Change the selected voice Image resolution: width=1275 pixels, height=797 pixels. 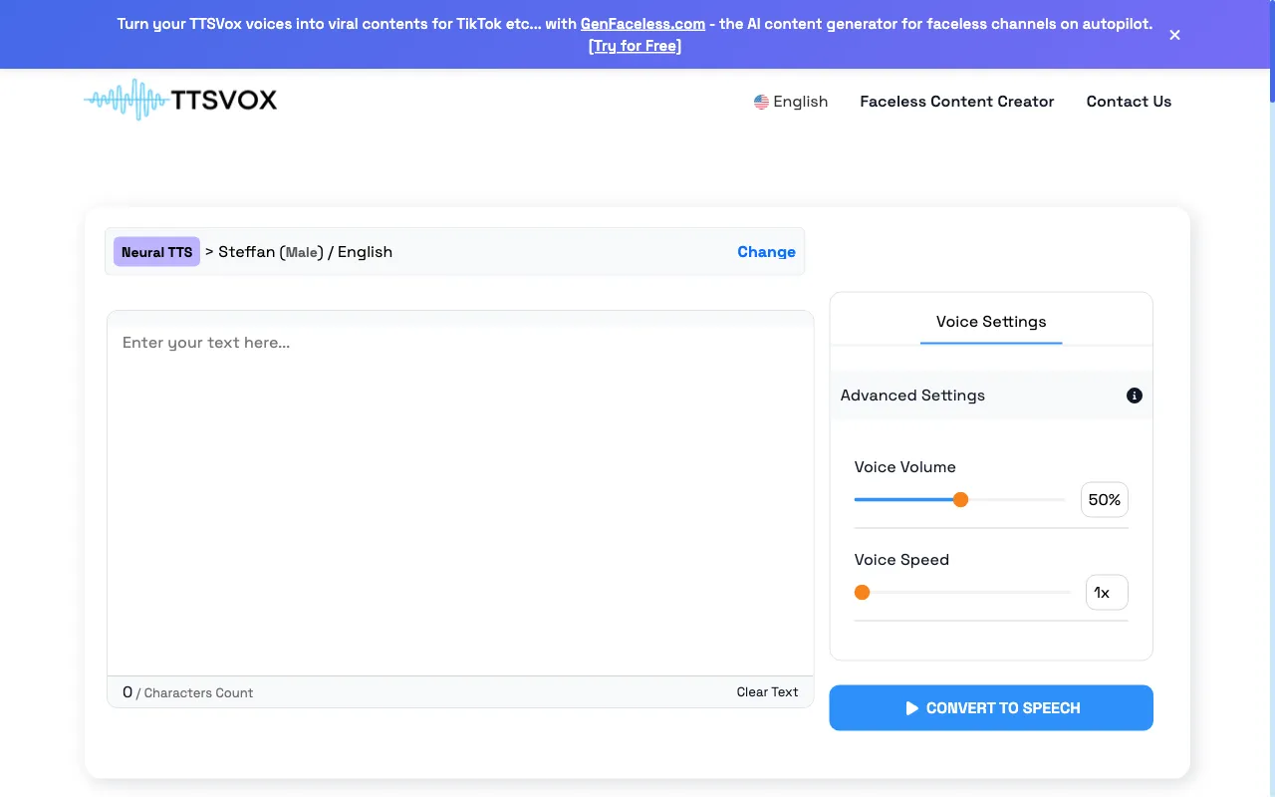(766, 252)
